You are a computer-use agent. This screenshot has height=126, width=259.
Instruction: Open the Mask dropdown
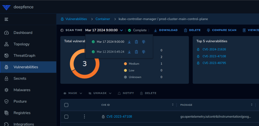tap(73, 93)
